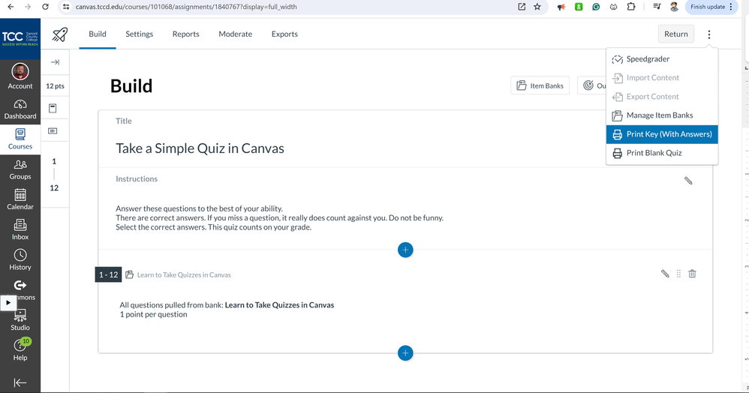
Task: Expand the quiz navigator panel arrow
Action: 55,62
